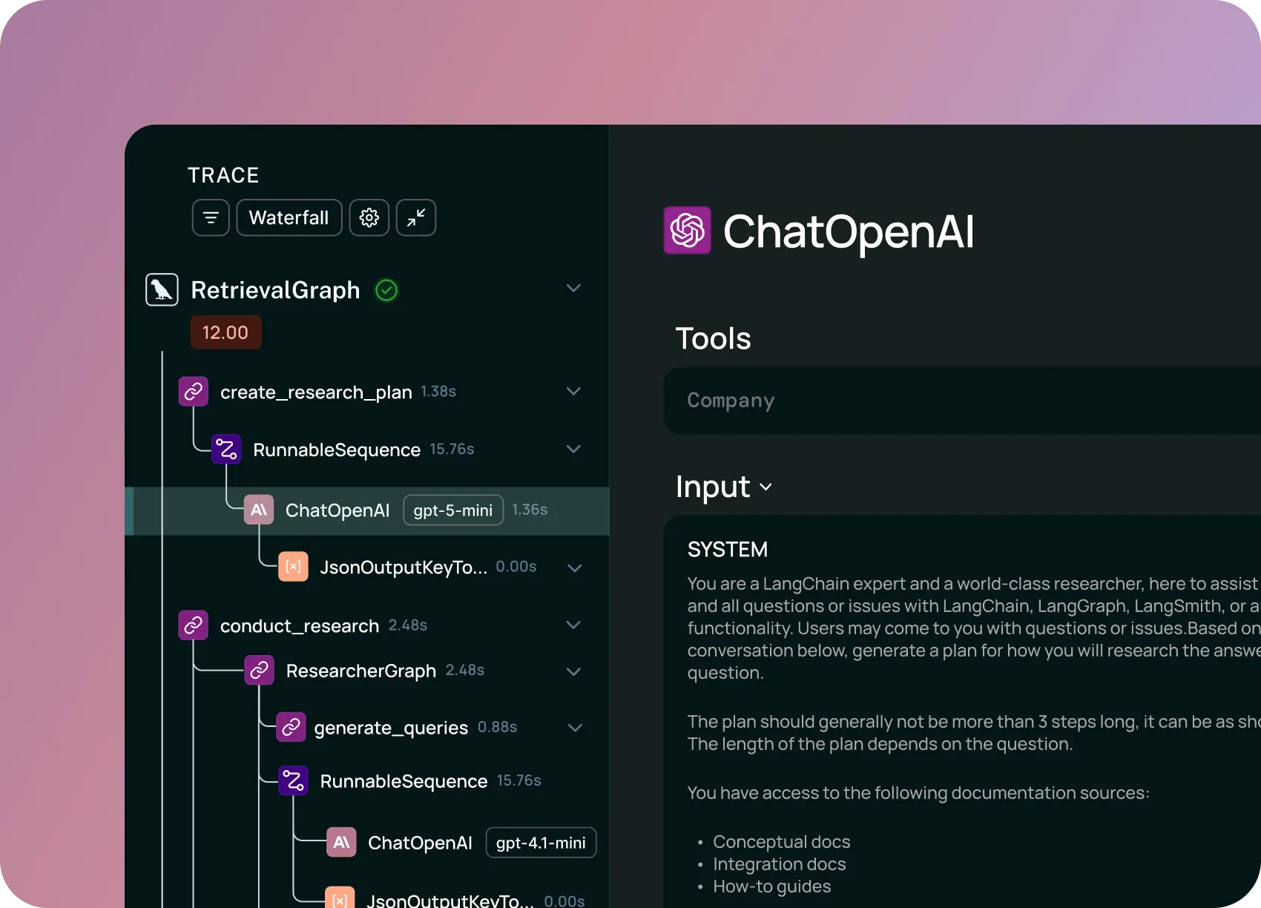Click the large ChatOpenAI logo icon
The width and height of the screenshot is (1261, 908).
687,231
